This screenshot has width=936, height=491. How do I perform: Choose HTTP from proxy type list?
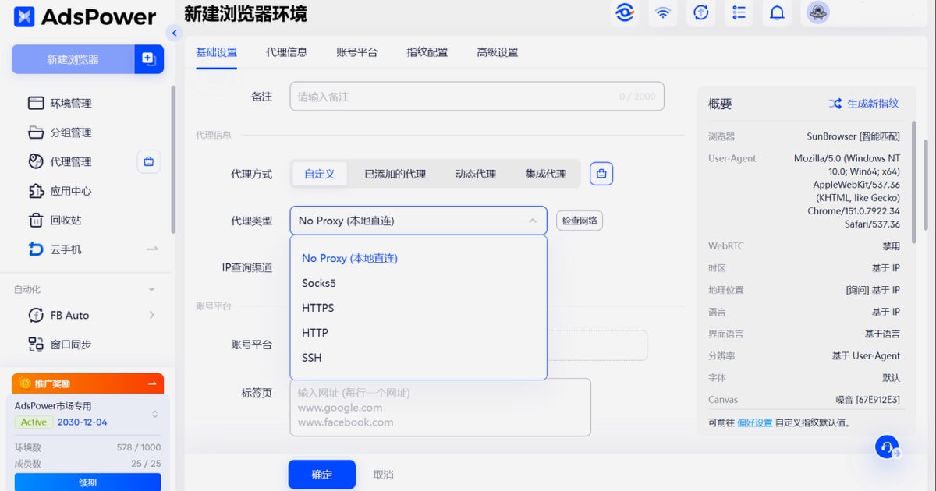[418, 333]
